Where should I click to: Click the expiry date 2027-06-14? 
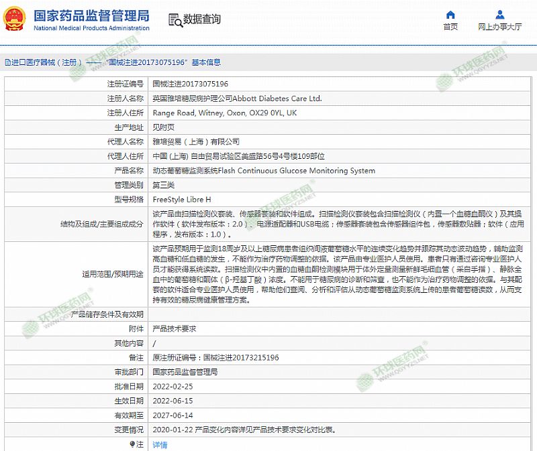pos(172,415)
